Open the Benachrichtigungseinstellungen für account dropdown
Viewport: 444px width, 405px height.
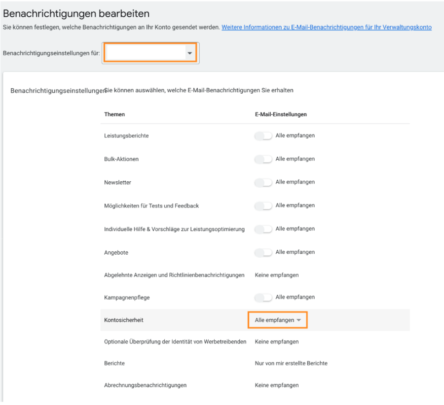point(150,53)
